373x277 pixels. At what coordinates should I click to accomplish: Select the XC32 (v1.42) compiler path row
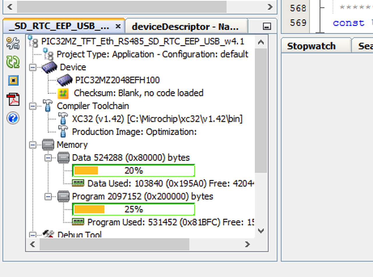coord(157,119)
